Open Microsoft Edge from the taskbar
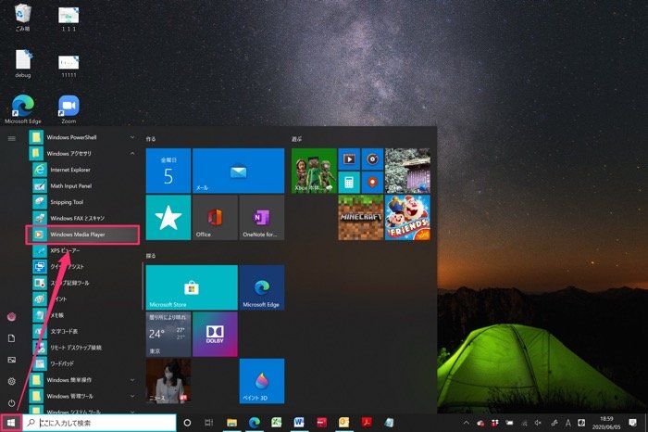The height and width of the screenshot is (432, 648). [255, 423]
